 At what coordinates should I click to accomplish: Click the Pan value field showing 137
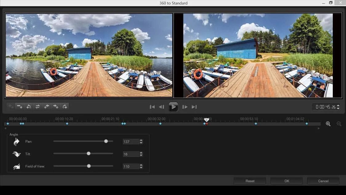131,142
